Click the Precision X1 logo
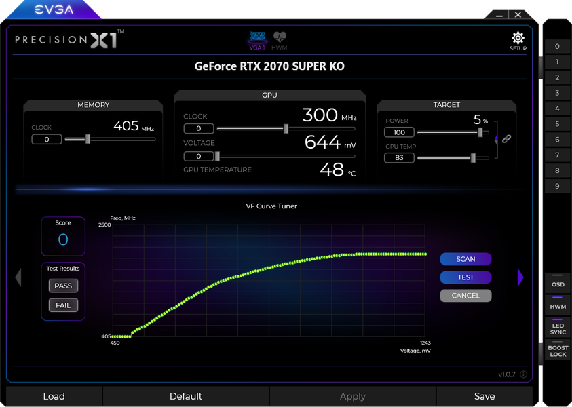The height and width of the screenshot is (407, 572). [x=69, y=39]
